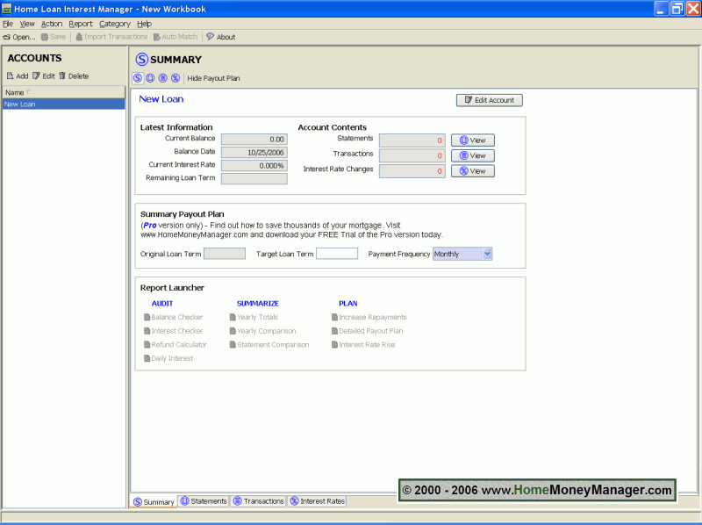This screenshot has width=702, height=525.
Task: Open the Category menu
Action: pos(114,24)
